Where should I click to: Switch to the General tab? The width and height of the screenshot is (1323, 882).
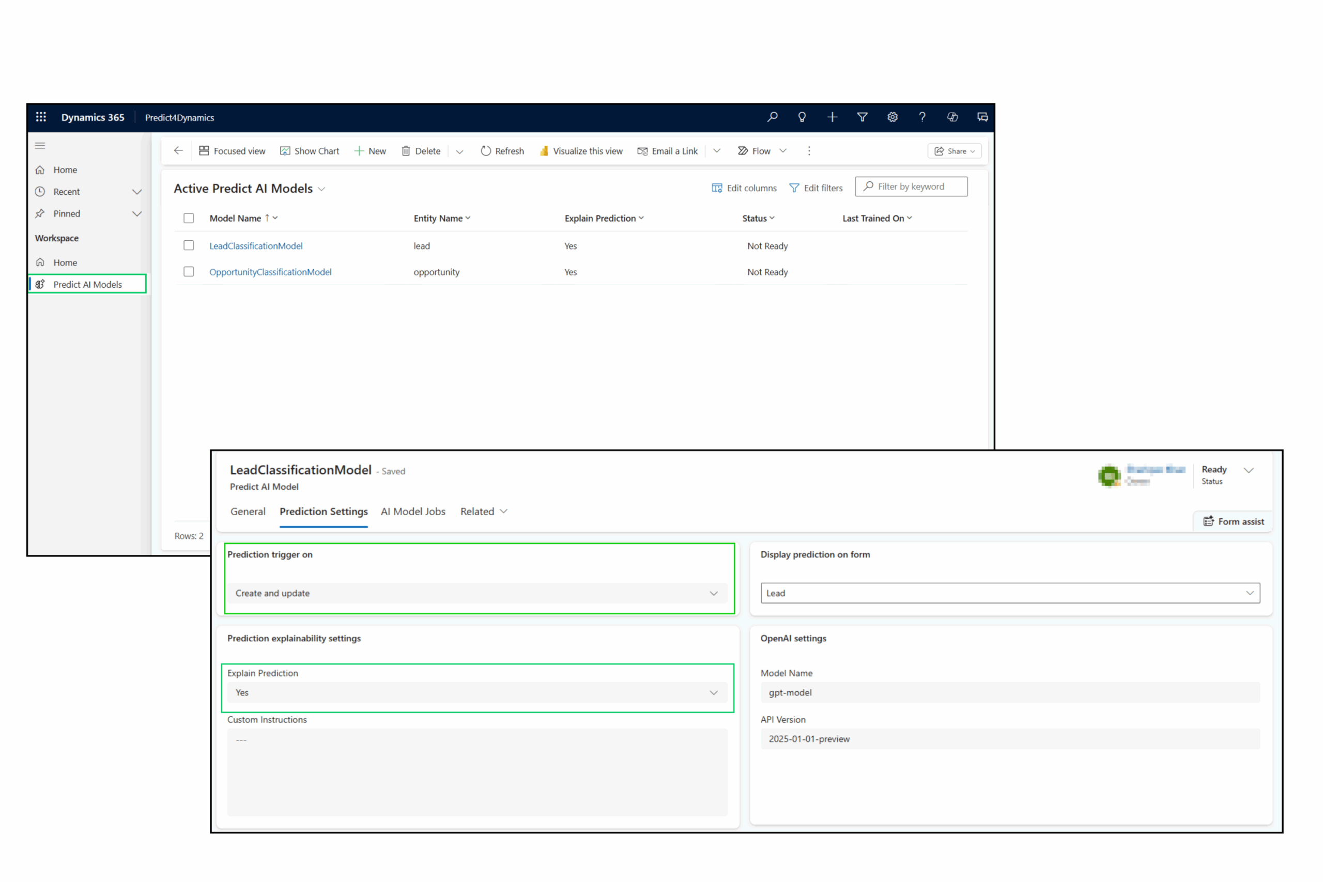tap(248, 512)
